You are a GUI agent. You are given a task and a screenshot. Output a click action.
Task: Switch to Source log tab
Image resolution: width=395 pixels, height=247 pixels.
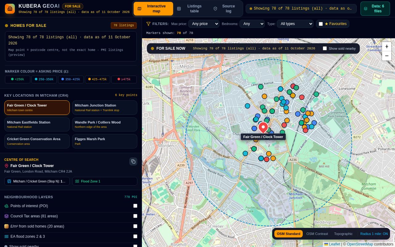coord(226,9)
